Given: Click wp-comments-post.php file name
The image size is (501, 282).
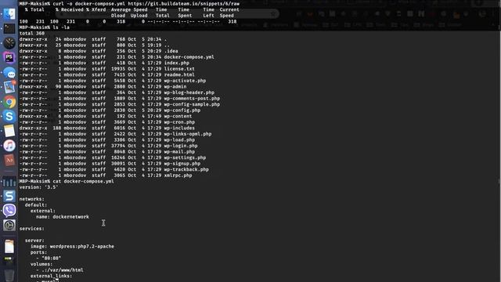Looking at the screenshot, I should [x=192, y=99].
